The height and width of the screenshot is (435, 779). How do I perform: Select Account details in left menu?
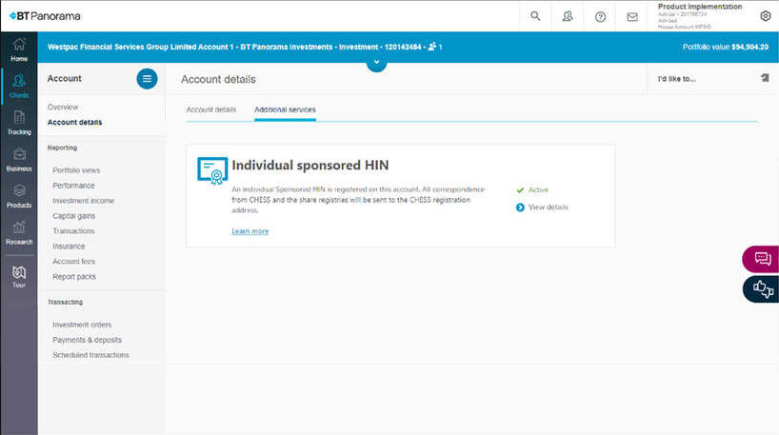[74, 122]
